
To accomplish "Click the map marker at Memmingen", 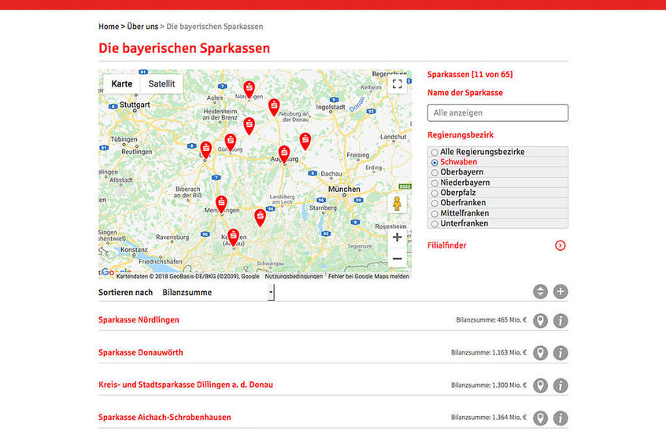I will (x=221, y=204).
